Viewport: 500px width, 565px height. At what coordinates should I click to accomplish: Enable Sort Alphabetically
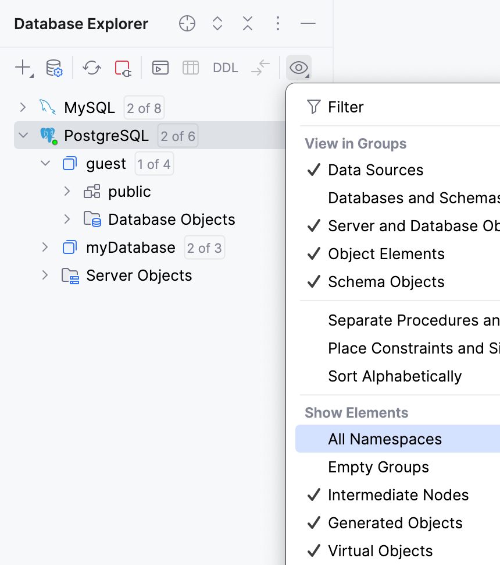[x=395, y=376]
